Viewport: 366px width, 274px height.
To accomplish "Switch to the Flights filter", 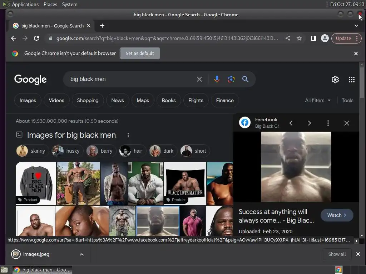I will coord(196,100).
